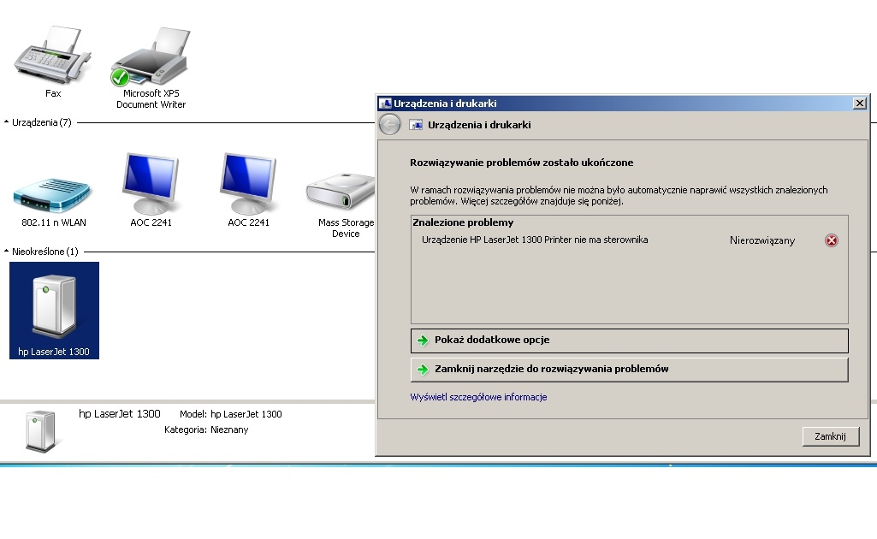877x539 pixels.
Task: Click Pokaż dodatkowe opcje
Action: pyautogui.click(x=629, y=341)
